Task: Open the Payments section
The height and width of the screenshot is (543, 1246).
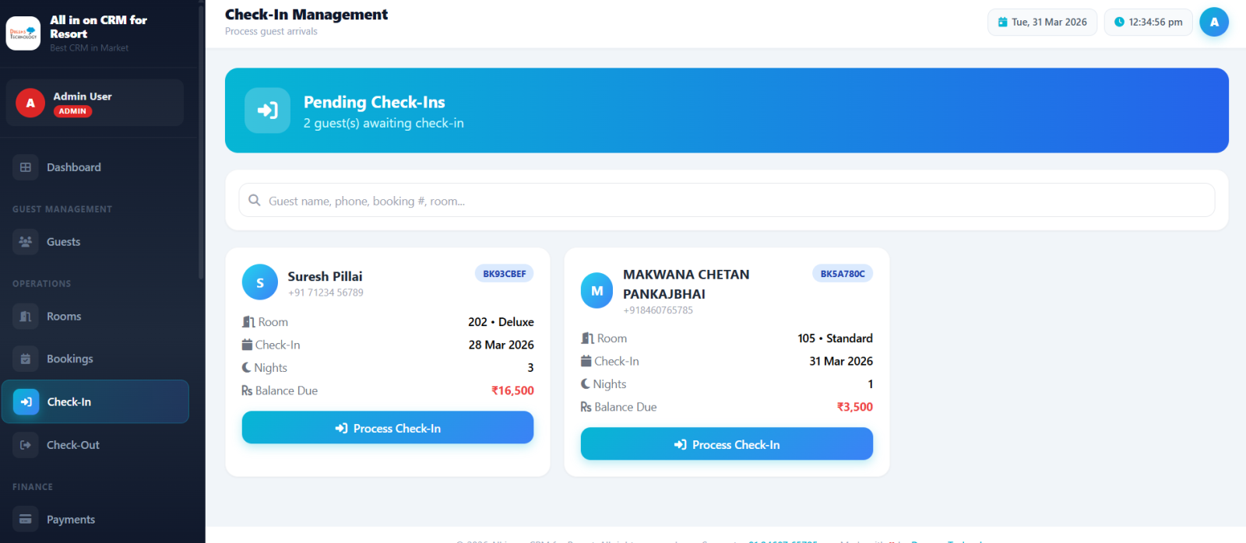Action: click(x=70, y=520)
